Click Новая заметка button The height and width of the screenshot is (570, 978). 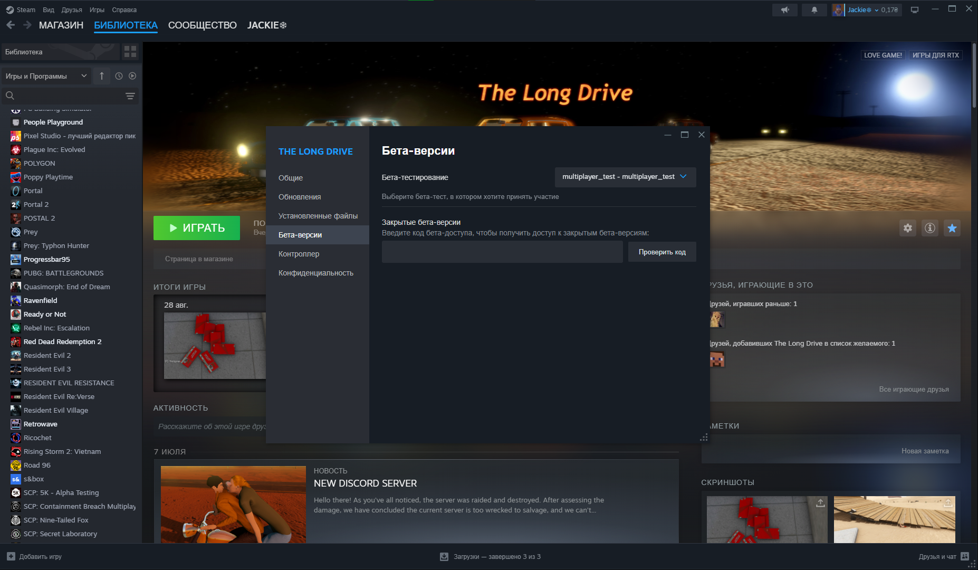[x=925, y=451]
